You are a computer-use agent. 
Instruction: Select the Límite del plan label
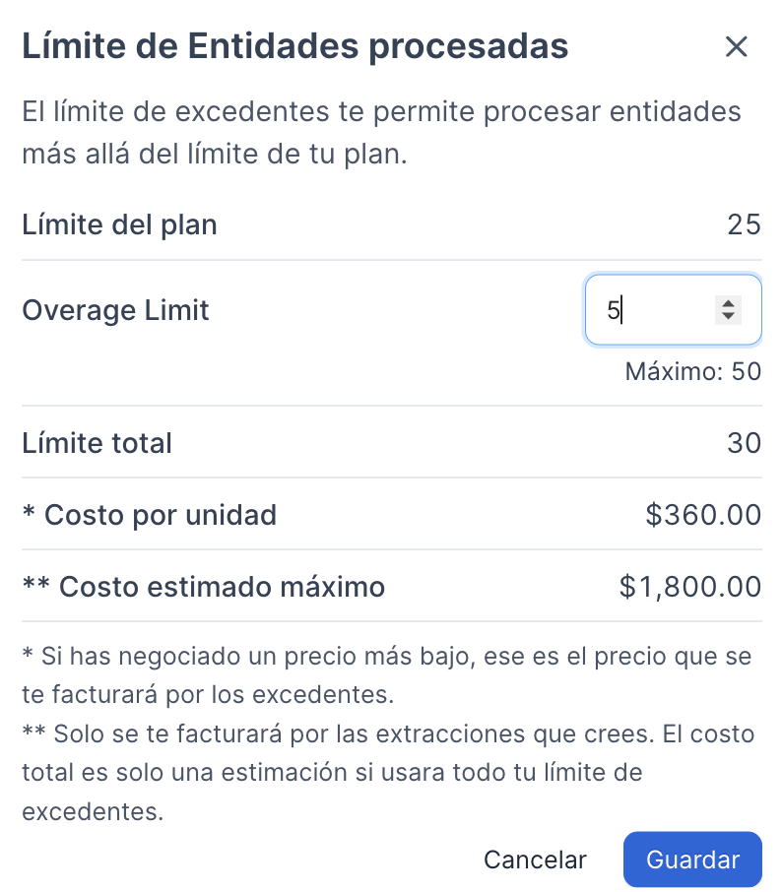pos(119,224)
